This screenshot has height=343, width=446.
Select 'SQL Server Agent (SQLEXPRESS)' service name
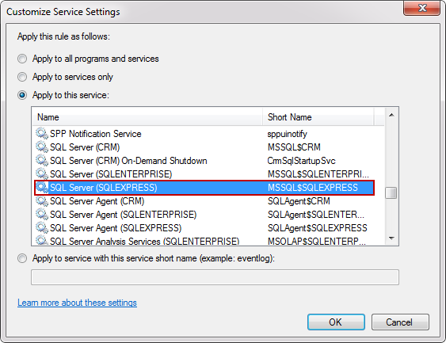(x=116, y=228)
